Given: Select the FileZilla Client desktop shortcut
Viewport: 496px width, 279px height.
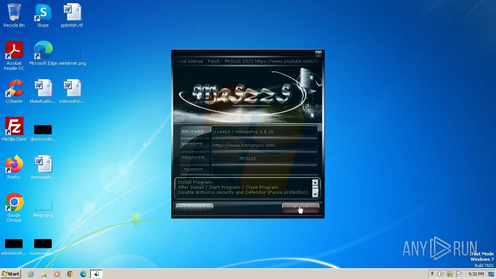Looking at the screenshot, I should pos(14,129).
